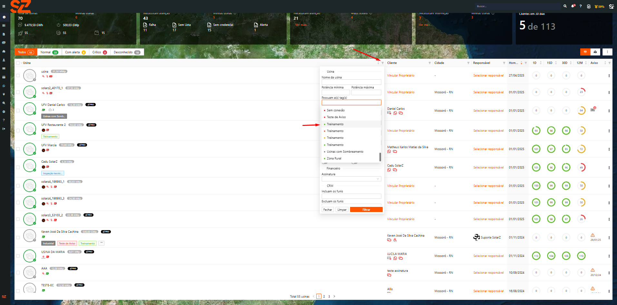Click the Usina column filter funnel icon
The height and width of the screenshot is (305, 617).
point(383,63)
